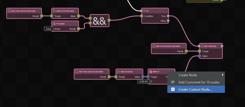Click the square icon on the Get CharacterController node wired to Get Velocity

tap(77, 72)
